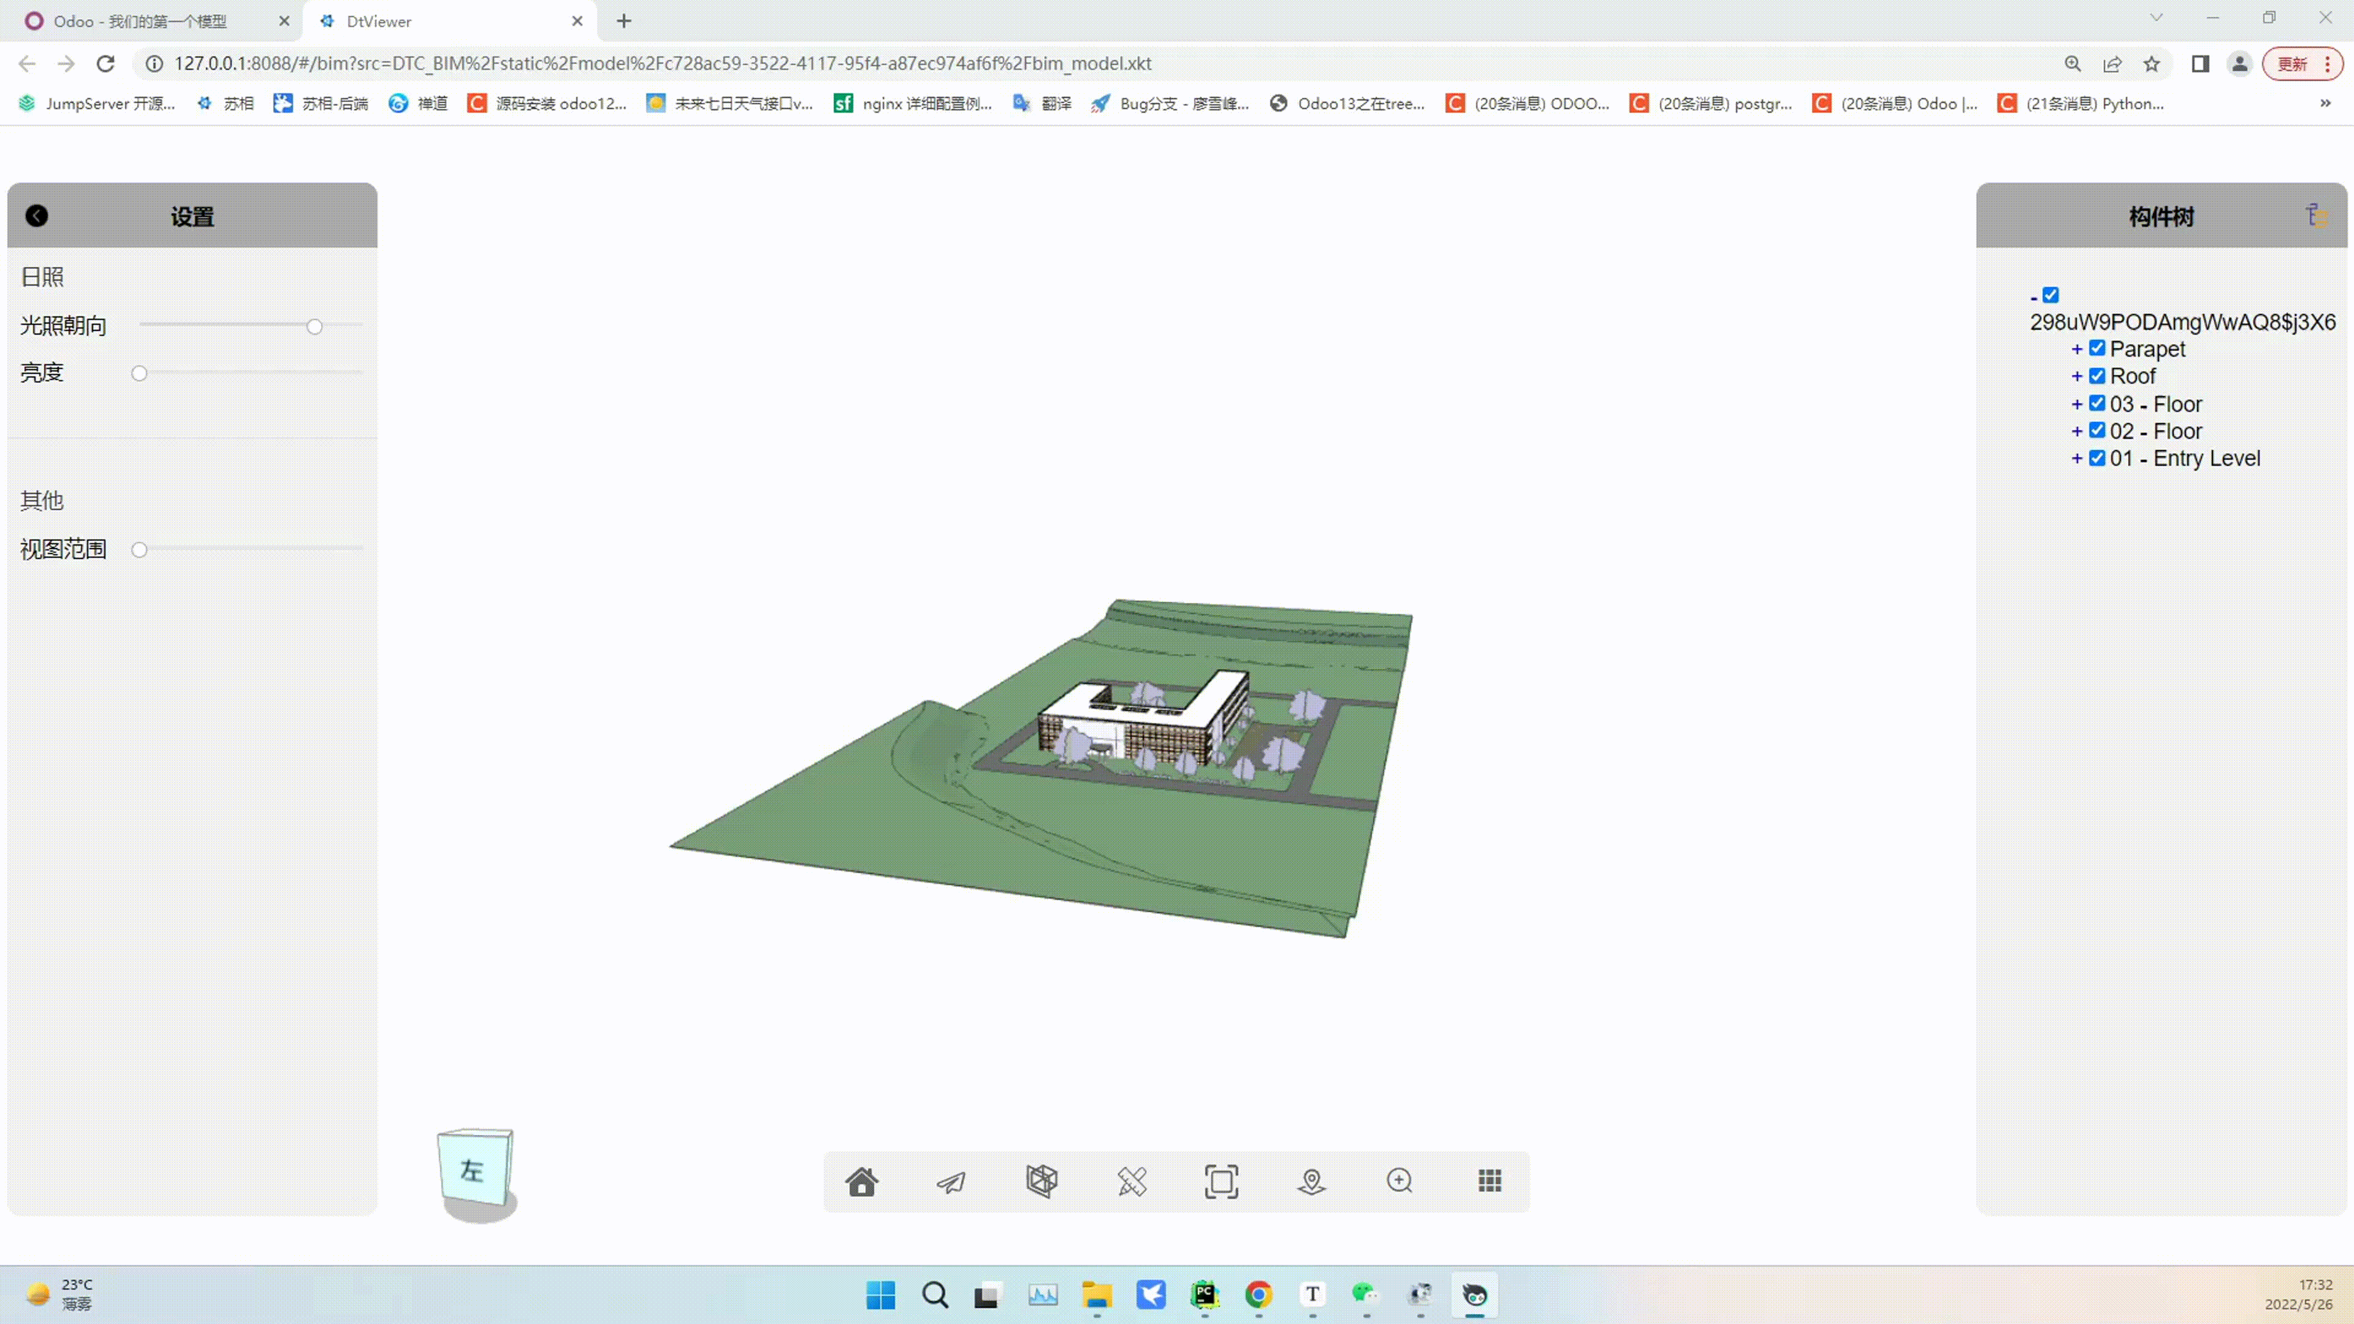This screenshot has height=1324, width=2354.
Task: Click the magnifier zoom-in tool icon
Action: [1400, 1181]
